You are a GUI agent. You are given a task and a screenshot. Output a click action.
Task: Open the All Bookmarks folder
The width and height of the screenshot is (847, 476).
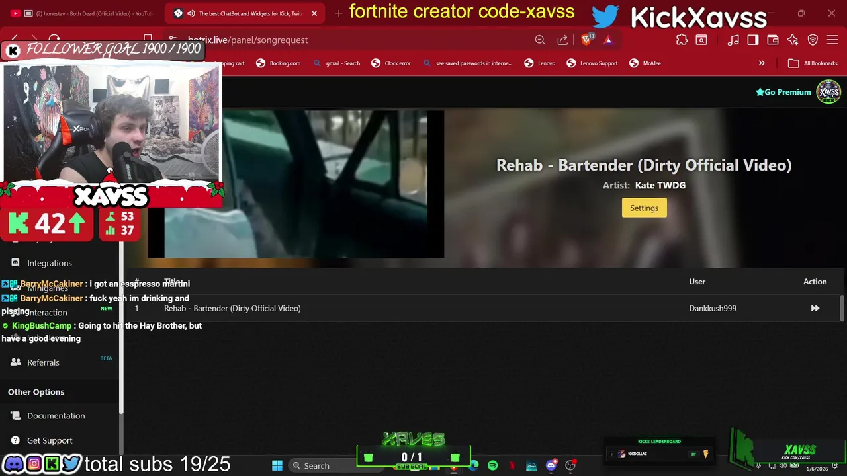812,63
